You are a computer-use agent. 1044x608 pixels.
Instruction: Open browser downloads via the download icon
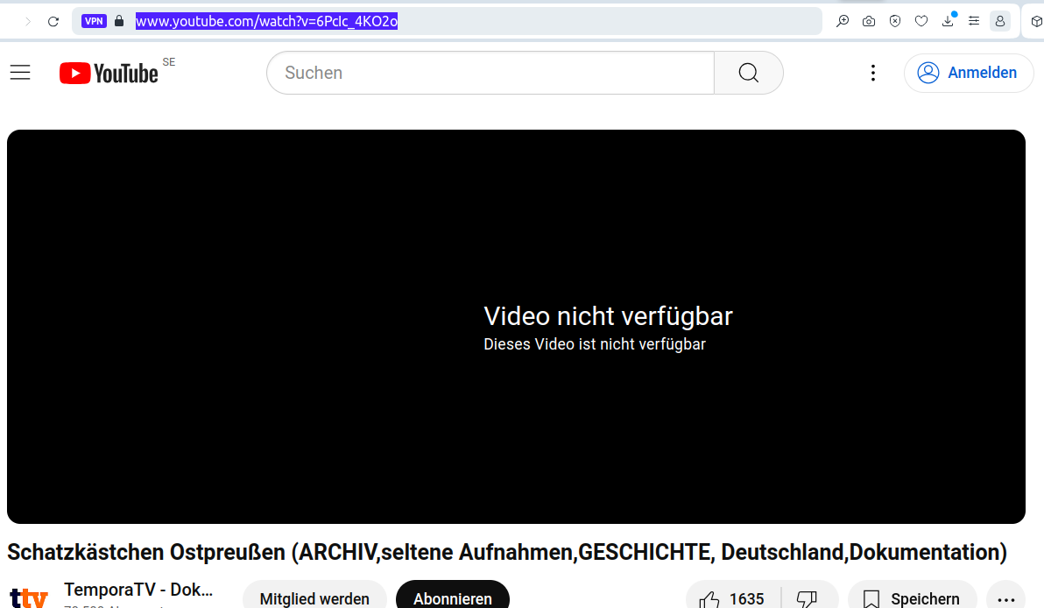coord(948,21)
